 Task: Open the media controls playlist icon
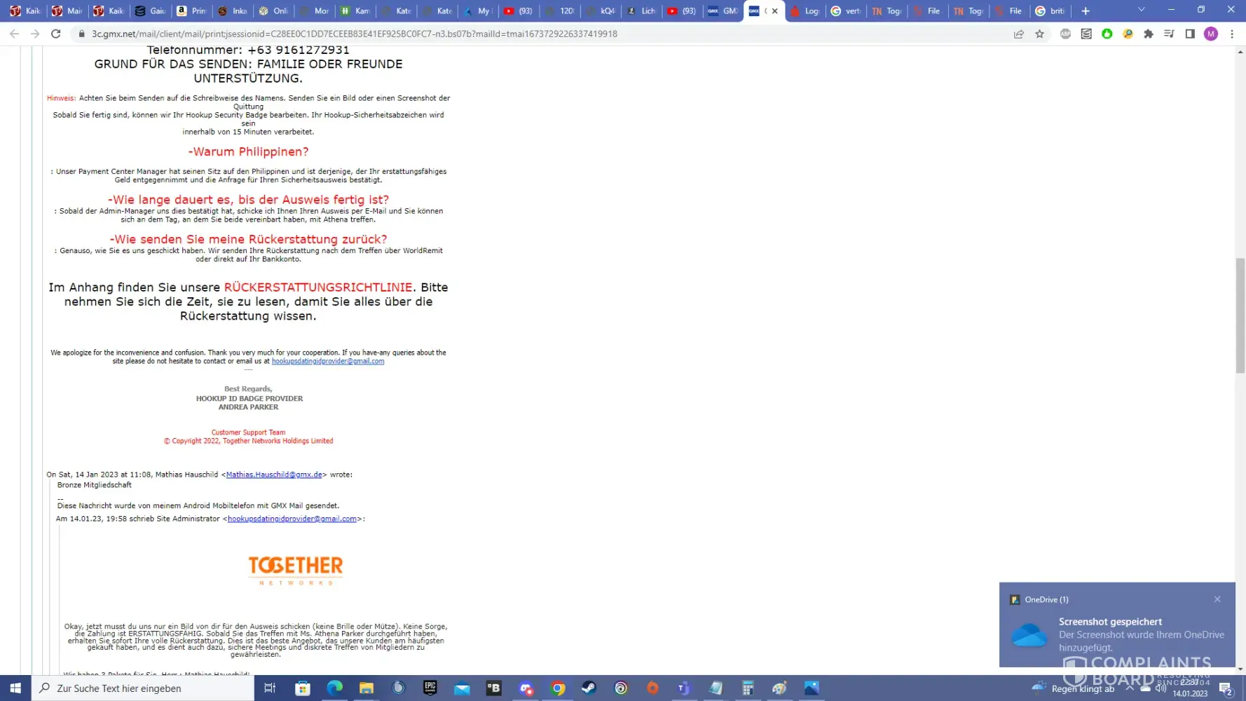pyautogui.click(x=1169, y=34)
